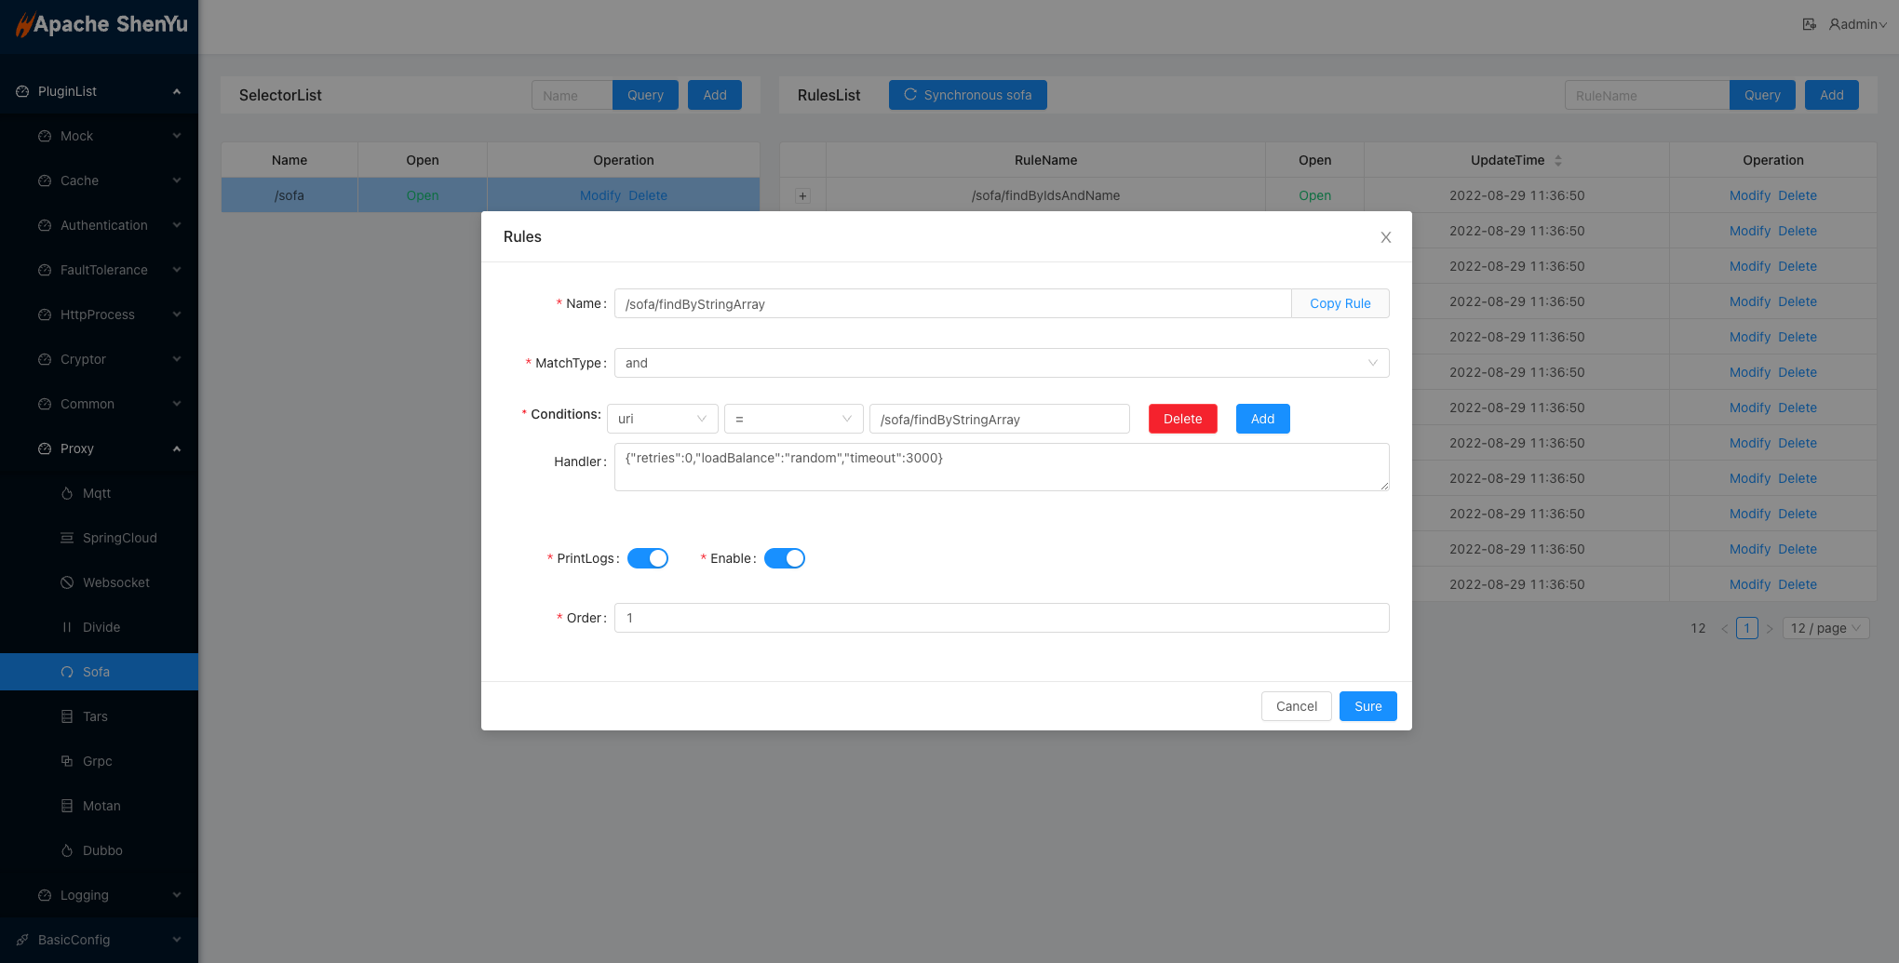Click the SpringCloud plugin icon
The height and width of the screenshot is (963, 1899).
click(67, 538)
